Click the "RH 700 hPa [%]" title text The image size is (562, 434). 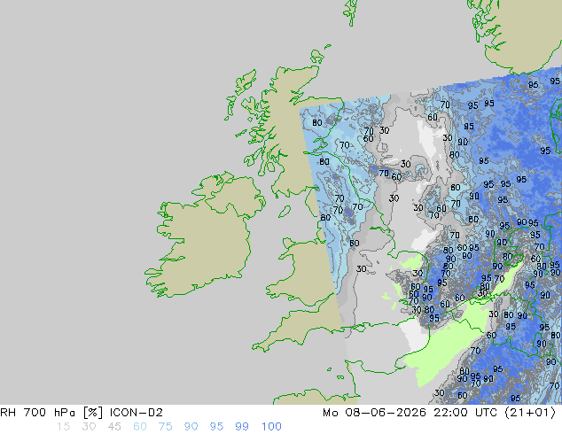click(x=51, y=413)
